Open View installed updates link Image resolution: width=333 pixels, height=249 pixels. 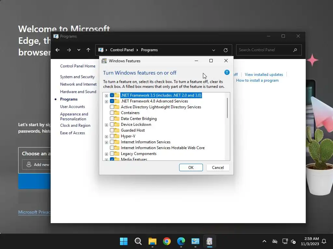click(x=264, y=75)
